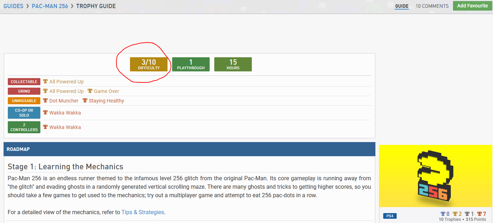Open the Dot Muncher trophy link

[64, 101]
